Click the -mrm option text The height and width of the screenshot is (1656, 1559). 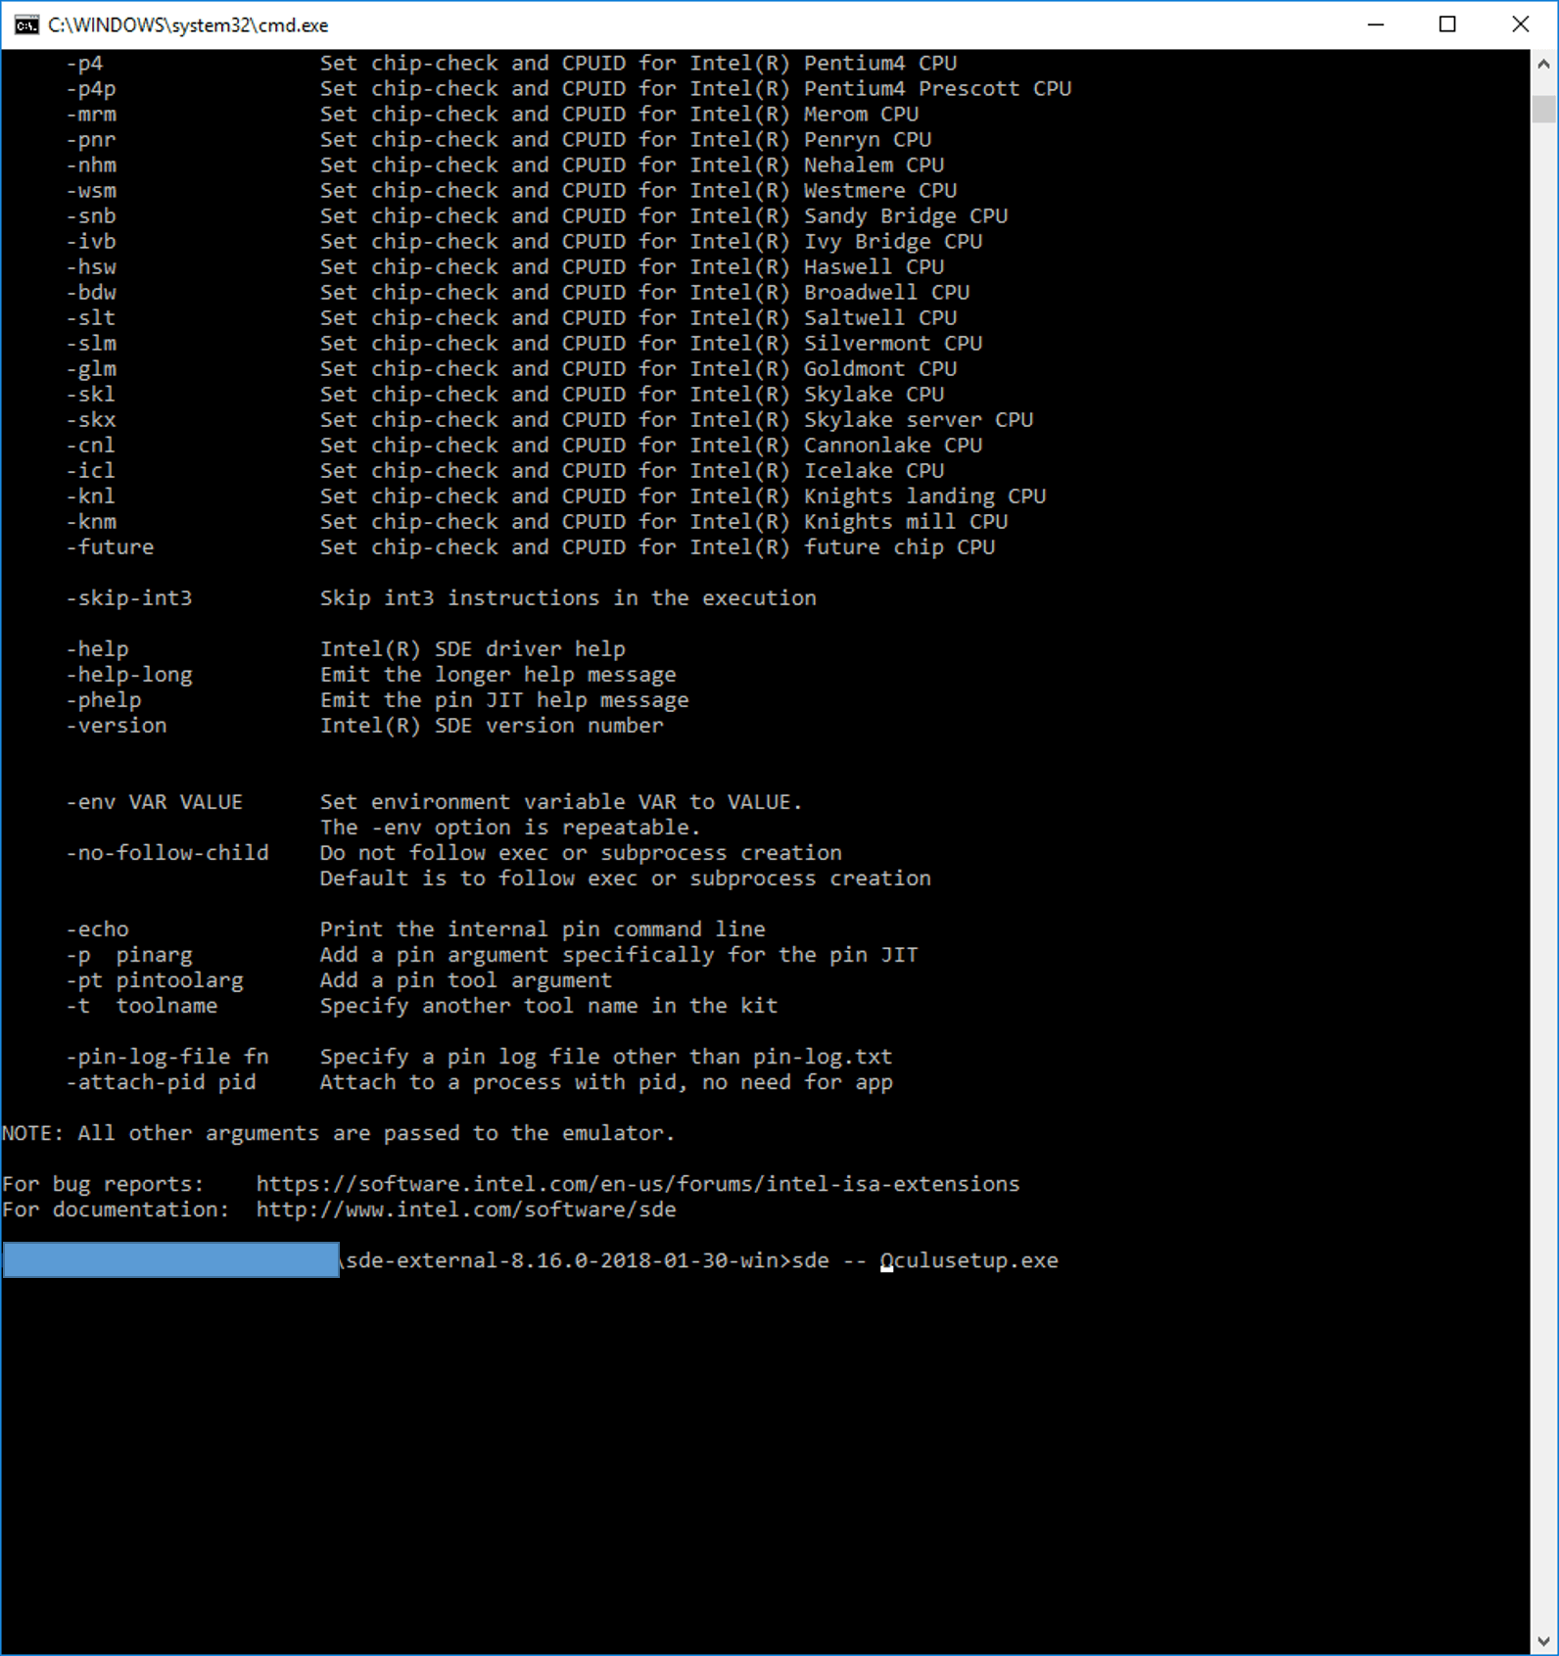tap(91, 115)
